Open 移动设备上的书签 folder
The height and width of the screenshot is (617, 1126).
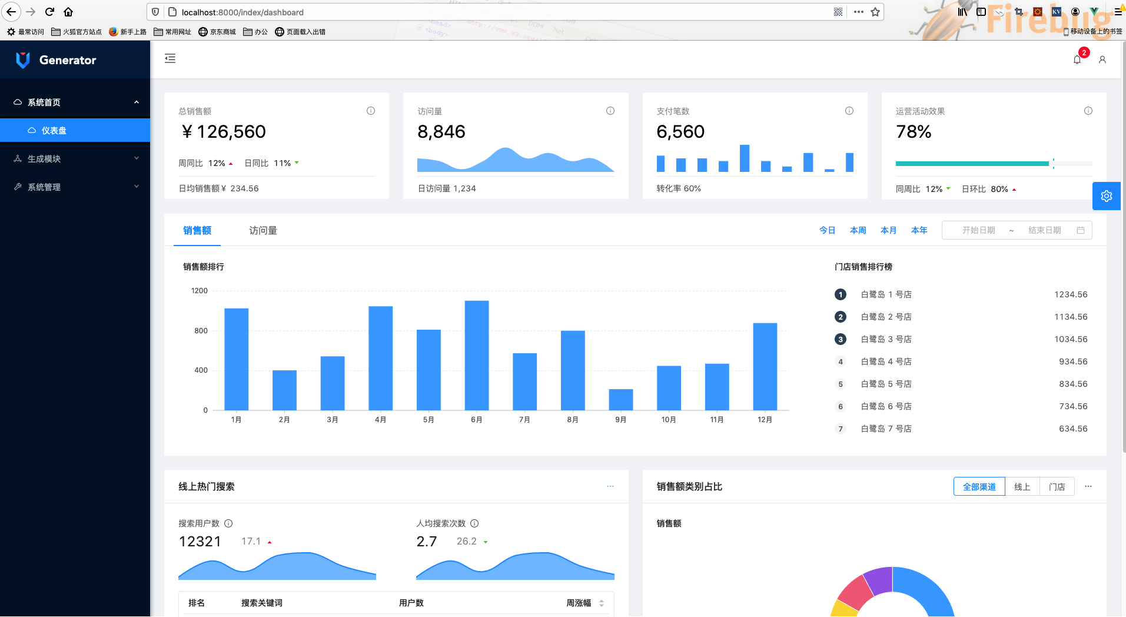(1093, 31)
